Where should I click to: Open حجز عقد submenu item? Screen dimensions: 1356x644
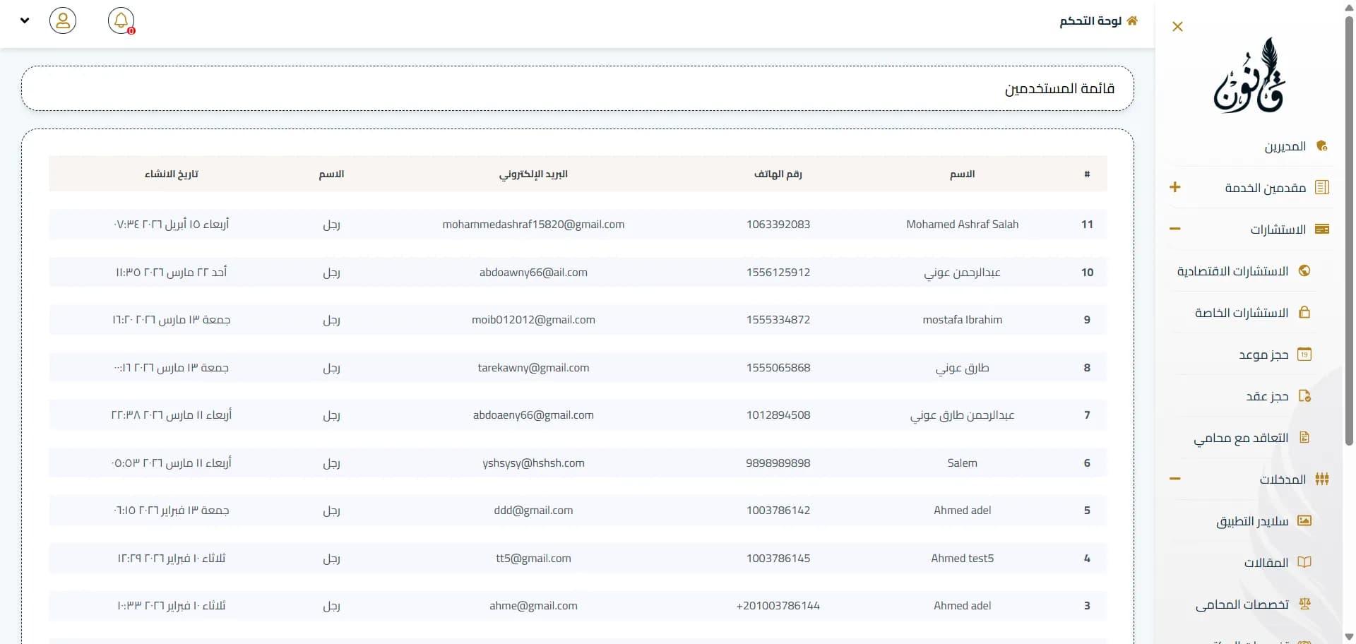tap(1267, 396)
